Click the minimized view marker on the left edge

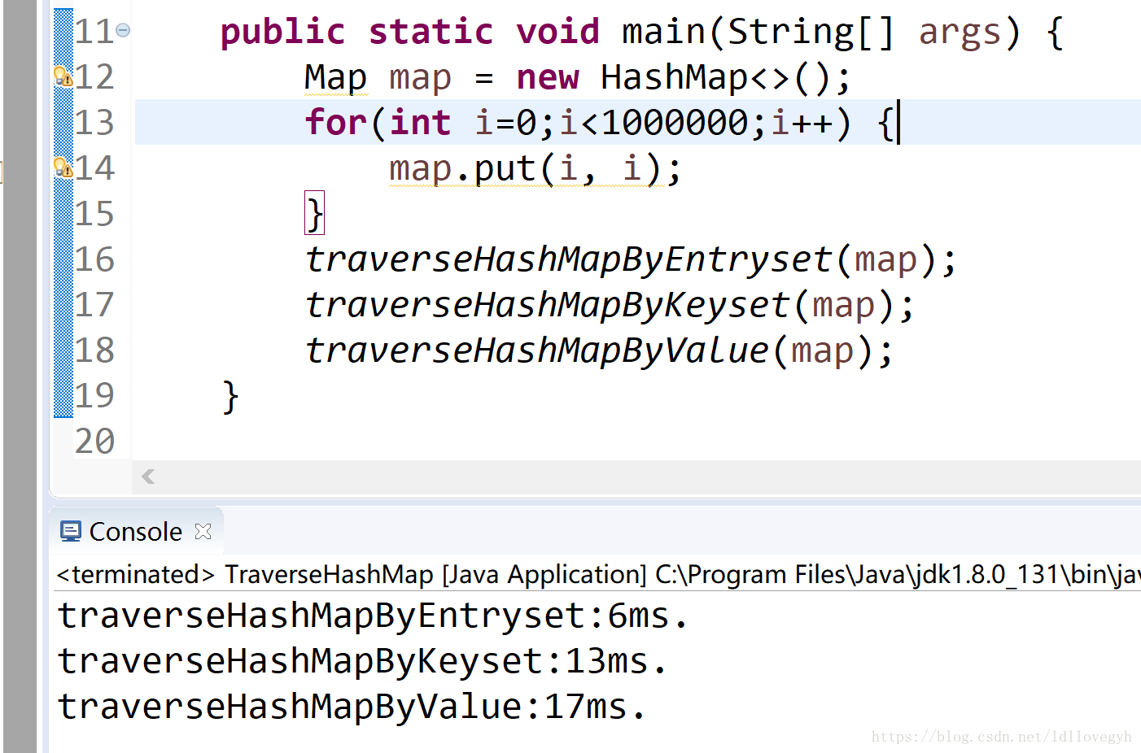(4, 172)
